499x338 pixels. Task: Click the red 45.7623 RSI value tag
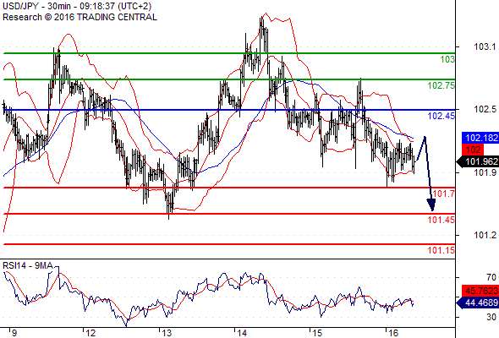[x=480, y=291]
